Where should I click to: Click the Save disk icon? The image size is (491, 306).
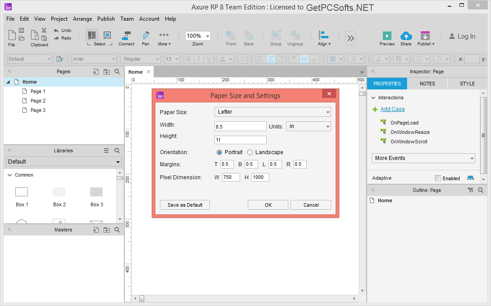[21, 30]
